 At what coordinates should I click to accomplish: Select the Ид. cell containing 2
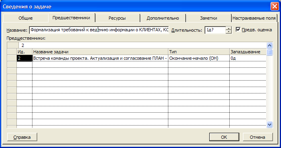tap(24, 58)
